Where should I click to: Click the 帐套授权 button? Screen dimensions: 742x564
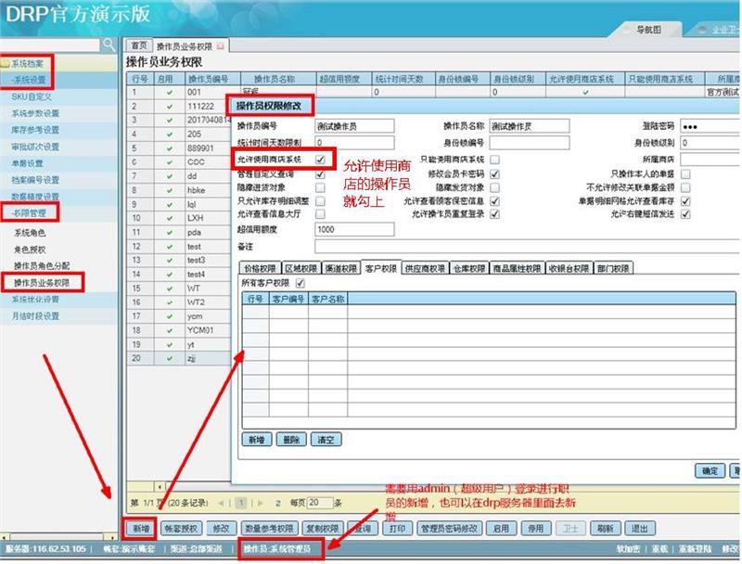click(x=181, y=529)
